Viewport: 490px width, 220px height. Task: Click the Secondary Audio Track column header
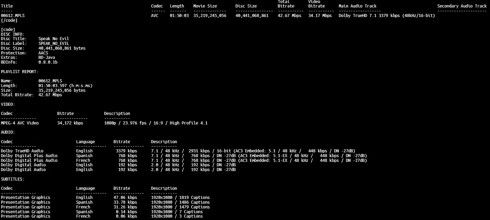pyautogui.click(x=462, y=6)
